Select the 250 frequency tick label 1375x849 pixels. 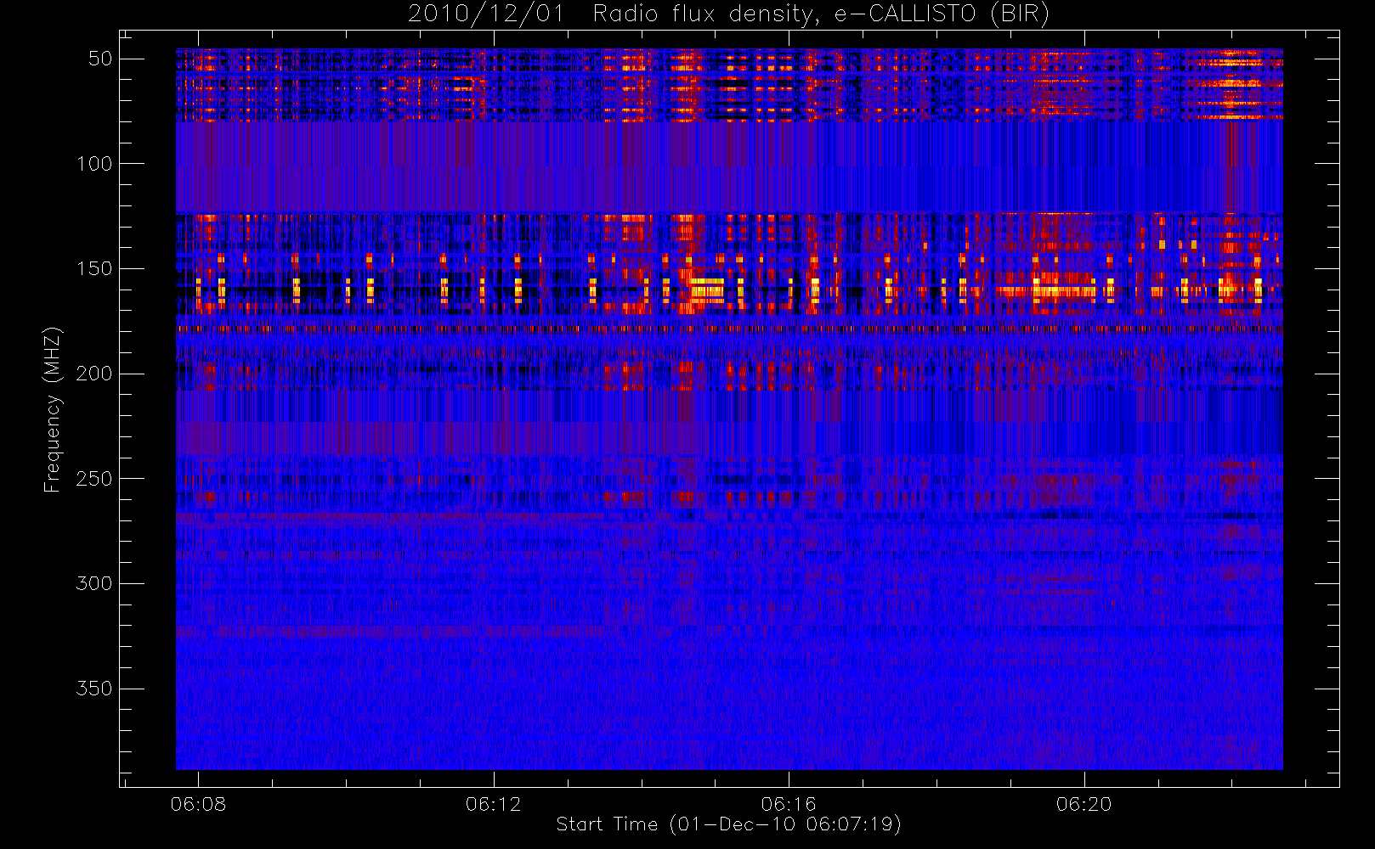[x=94, y=479]
